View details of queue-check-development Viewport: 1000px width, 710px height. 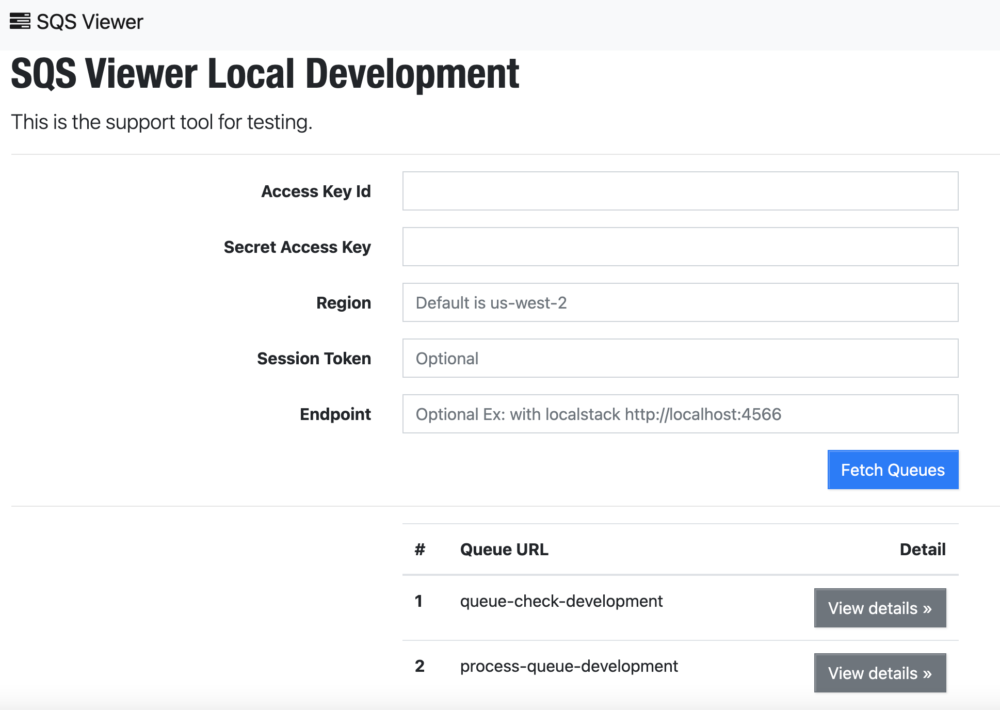coord(879,608)
